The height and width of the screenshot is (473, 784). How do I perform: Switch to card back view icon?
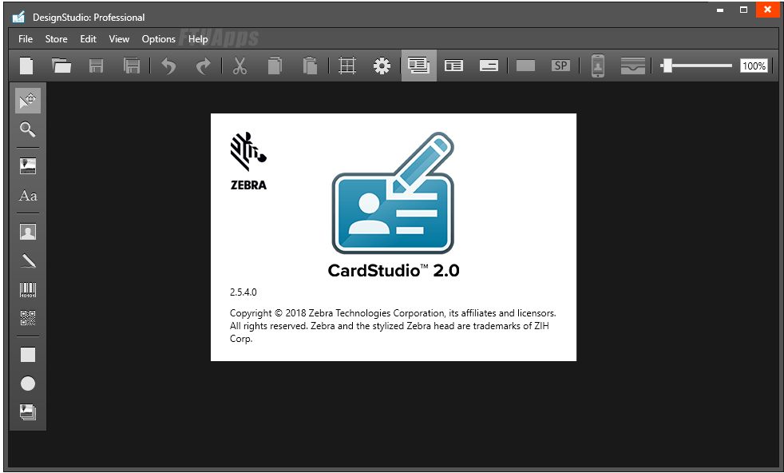point(489,66)
